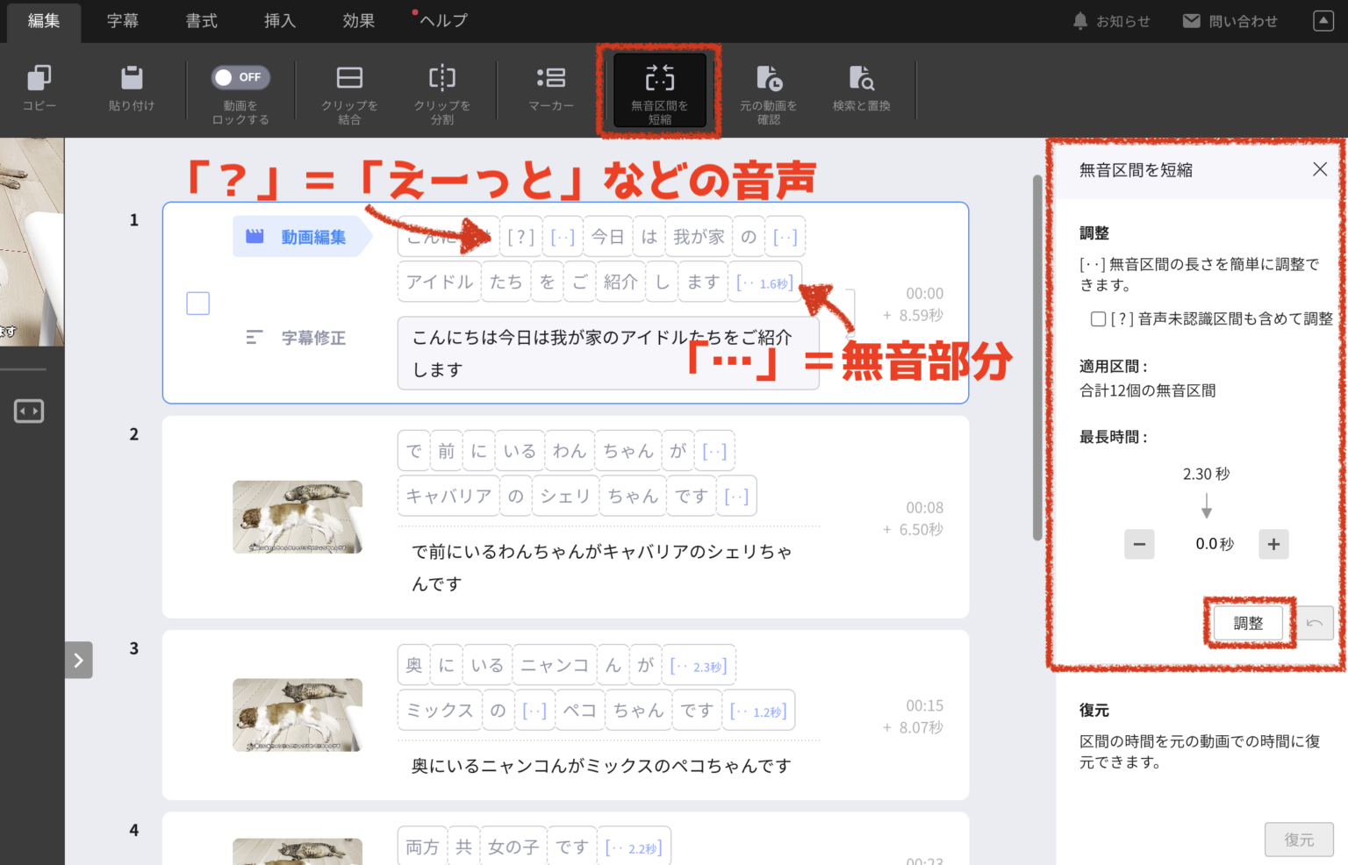Select the clip 2 cat thumbnail
The width and height of the screenshot is (1348, 865).
point(297,517)
